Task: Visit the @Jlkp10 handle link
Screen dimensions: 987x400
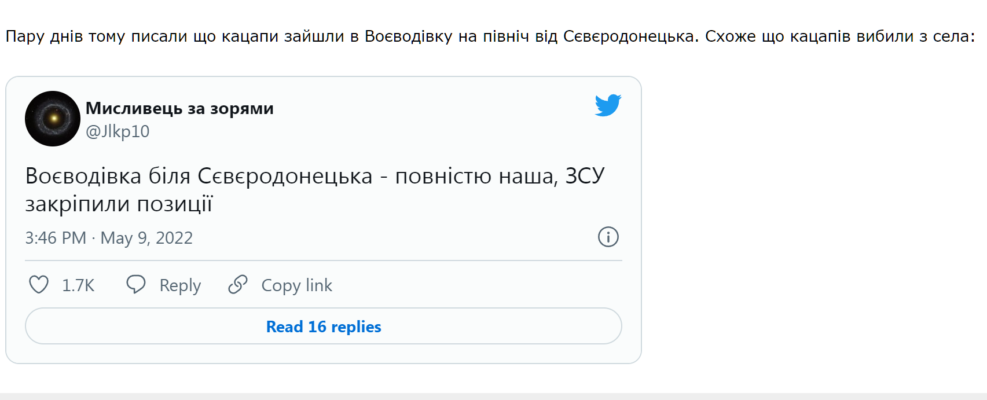Action: [x=118, y=131]
